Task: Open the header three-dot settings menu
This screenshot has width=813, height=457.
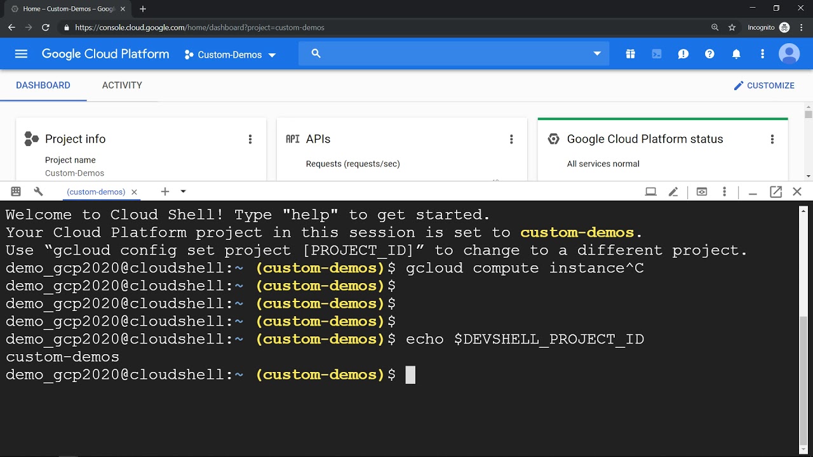Action: pyautogui.click(x=763, y=54)
